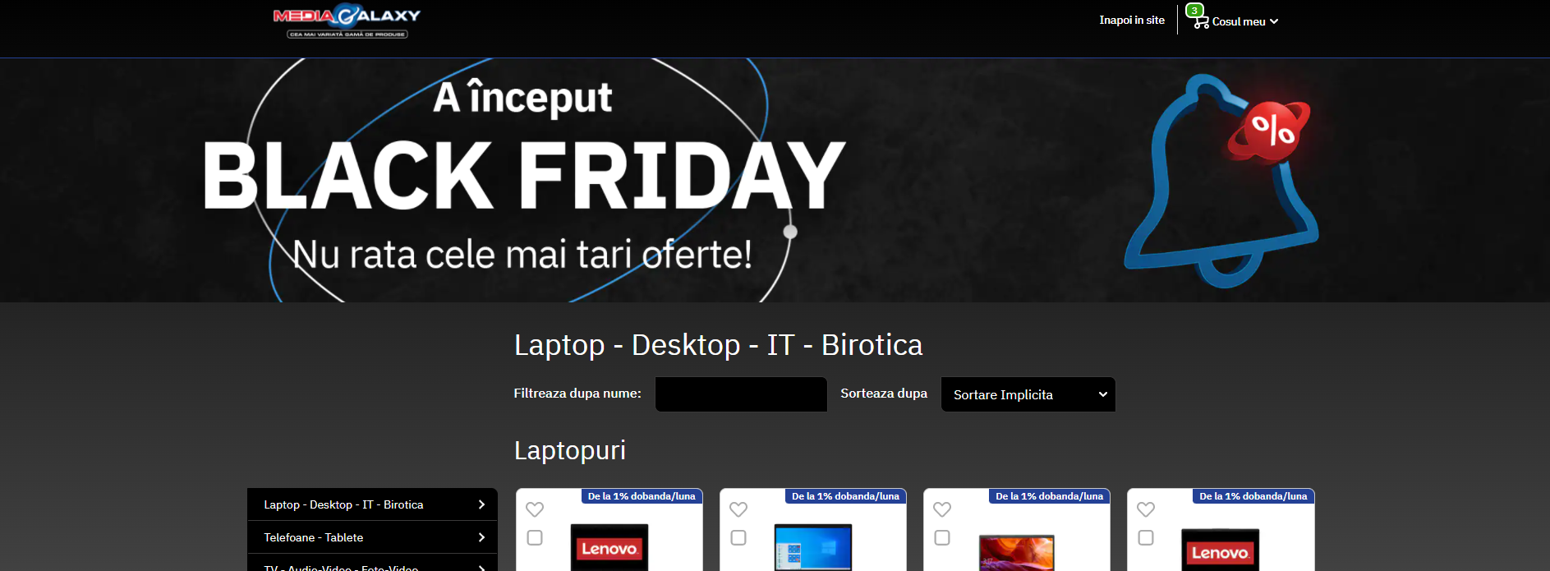Select TV - Audio-Video - Foto-Video category
The image size is (1550, 571).
[372, 566]
